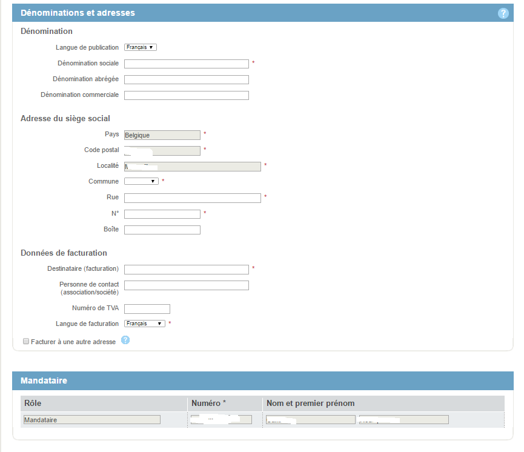Select the Destinataire (facturation) field

[187, 270]
